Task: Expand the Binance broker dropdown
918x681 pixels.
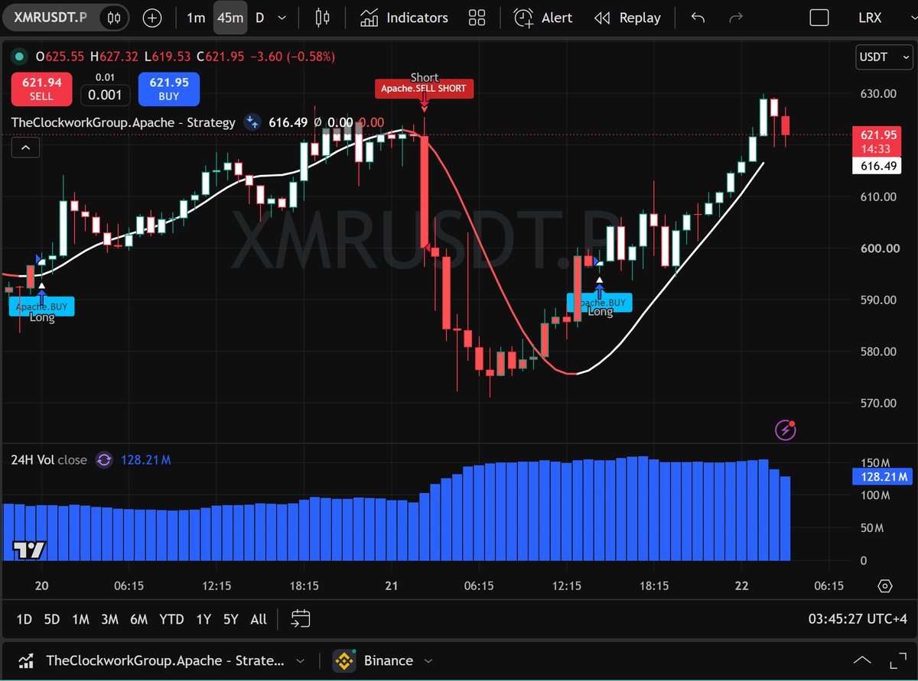Action: pos(428,660)
